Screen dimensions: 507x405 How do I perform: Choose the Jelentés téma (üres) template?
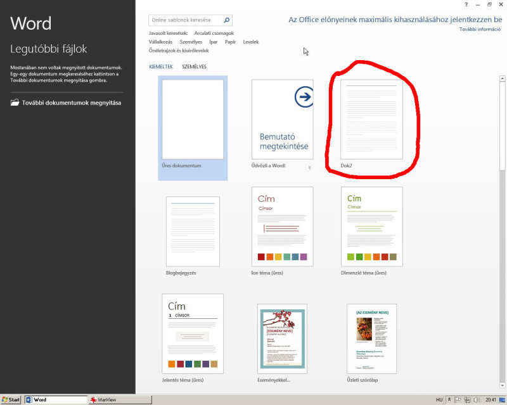click(193, 338)
